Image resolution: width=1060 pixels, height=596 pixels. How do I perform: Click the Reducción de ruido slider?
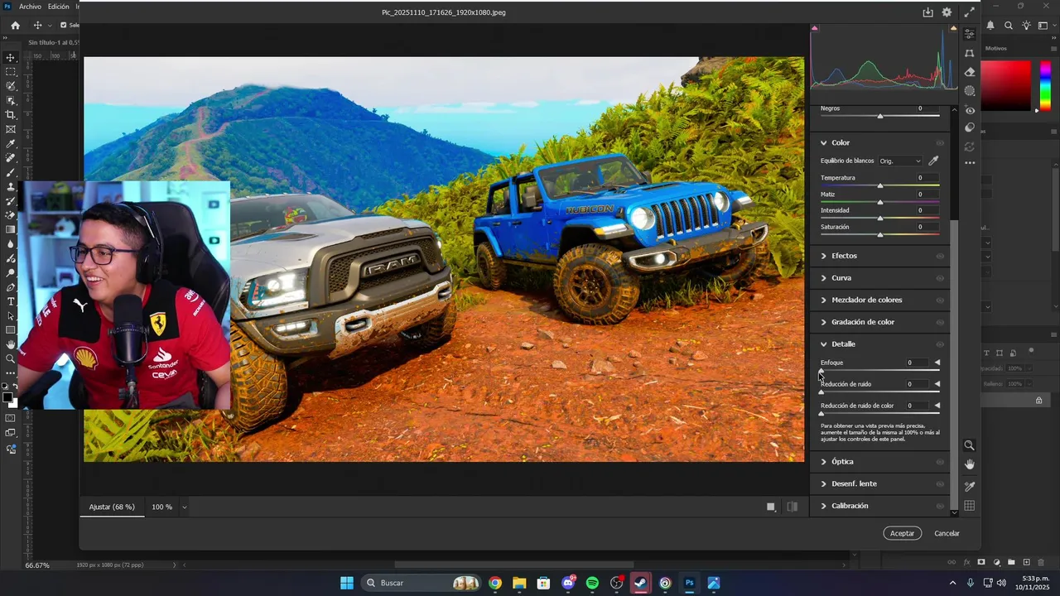879,392
